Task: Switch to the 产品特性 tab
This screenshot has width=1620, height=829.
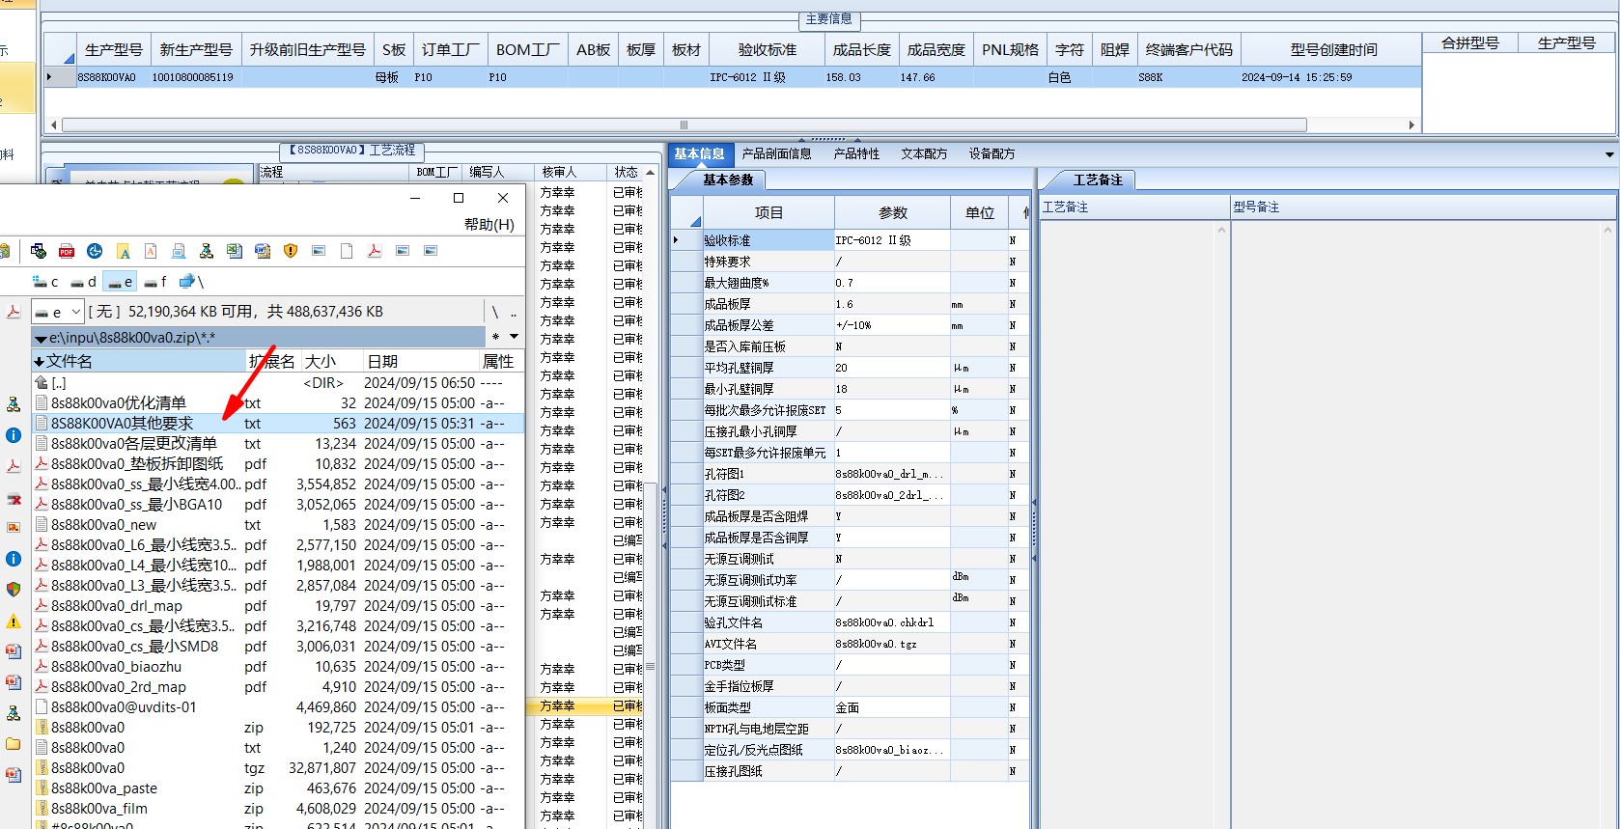Action: pos(857,153)
